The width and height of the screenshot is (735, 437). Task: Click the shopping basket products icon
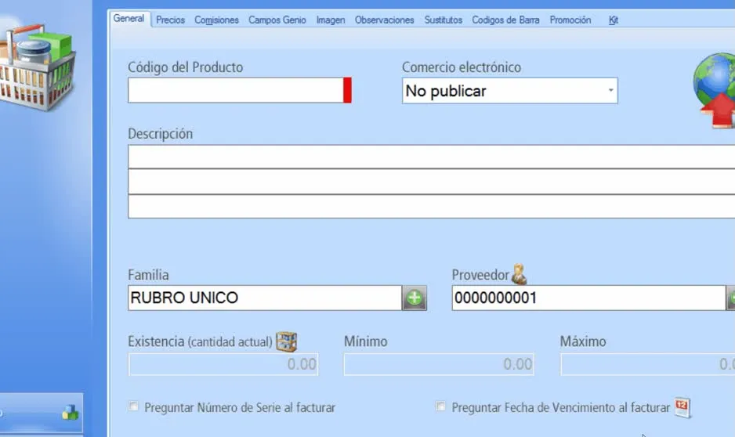tap(38, 68)
